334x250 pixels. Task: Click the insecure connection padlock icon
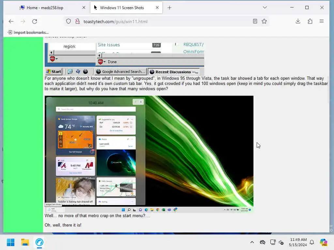coord(78,21)
